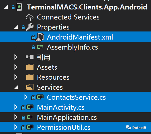Click lock badge beside the Android project
Screen dimensions: 151x134
[13, 7]
